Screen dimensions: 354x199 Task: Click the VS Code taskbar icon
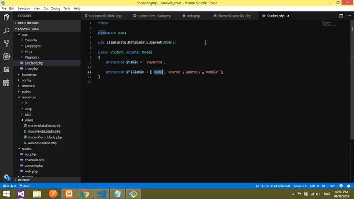(101, 194)
